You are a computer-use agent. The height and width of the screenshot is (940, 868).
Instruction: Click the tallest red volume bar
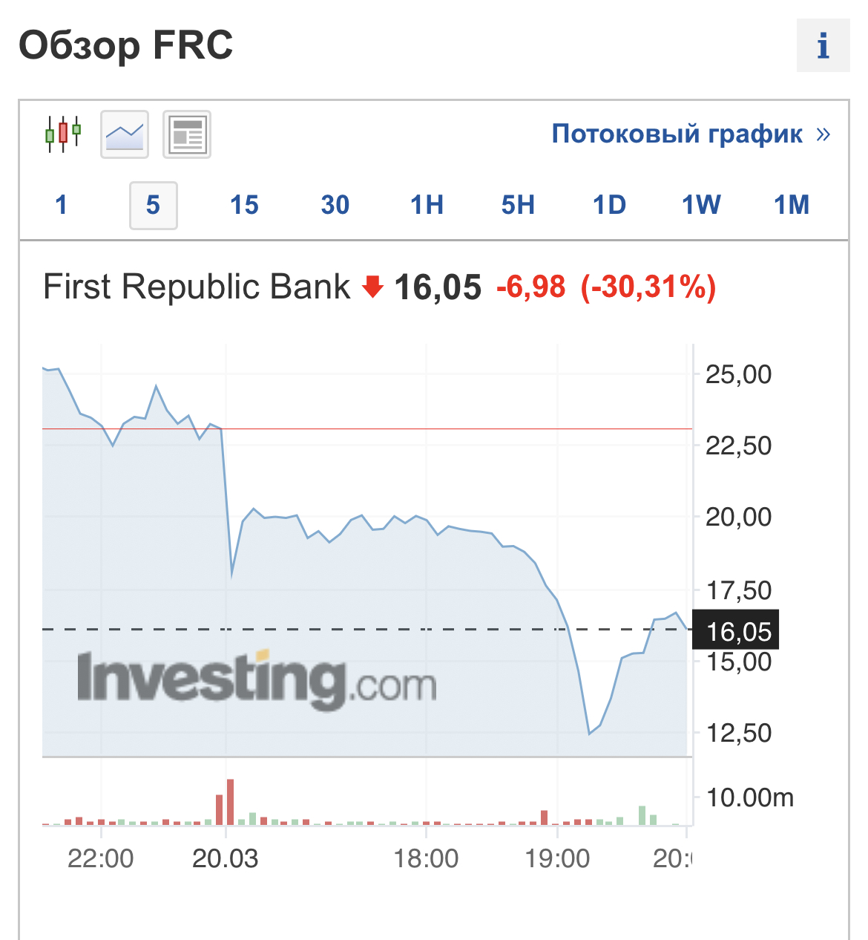(230, 802)
